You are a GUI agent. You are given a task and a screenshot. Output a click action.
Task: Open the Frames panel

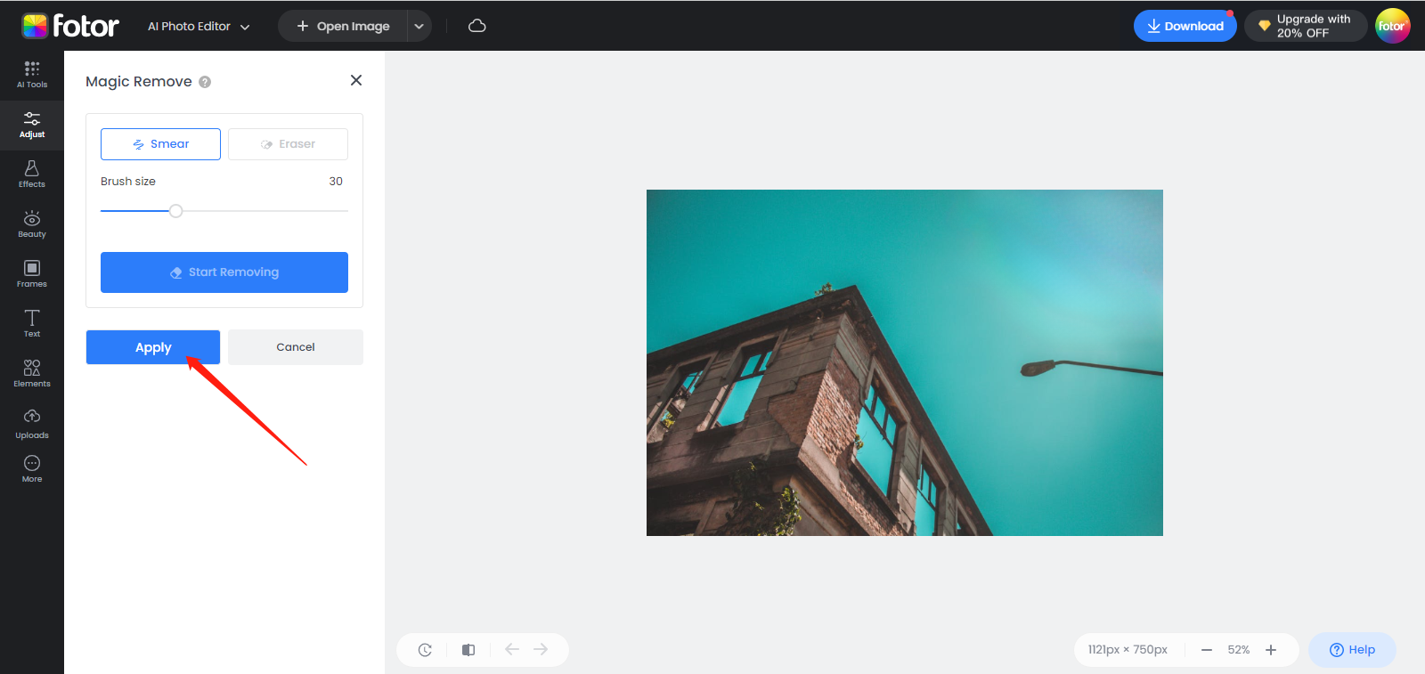(x=32, y=274)
